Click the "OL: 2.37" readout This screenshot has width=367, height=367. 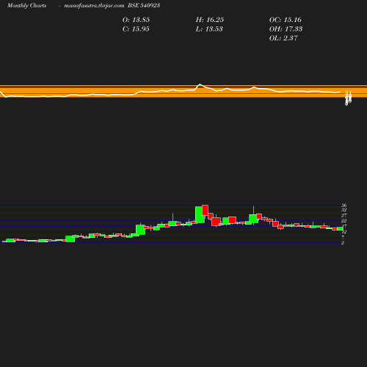coord(283,38)
